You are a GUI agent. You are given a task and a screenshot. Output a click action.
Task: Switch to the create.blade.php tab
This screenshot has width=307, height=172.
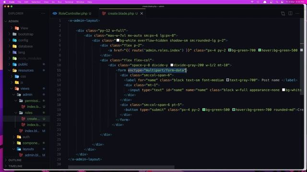click(120, 13)
